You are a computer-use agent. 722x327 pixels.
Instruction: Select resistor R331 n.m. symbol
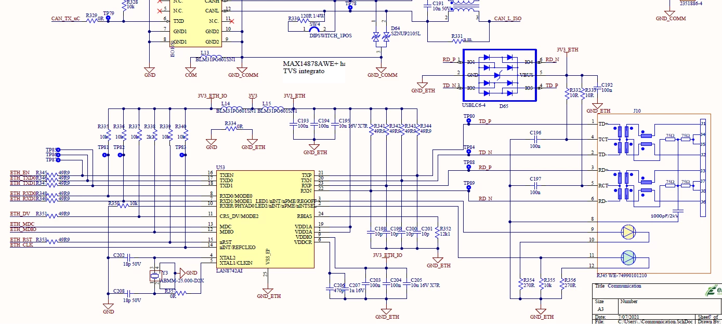458,41
